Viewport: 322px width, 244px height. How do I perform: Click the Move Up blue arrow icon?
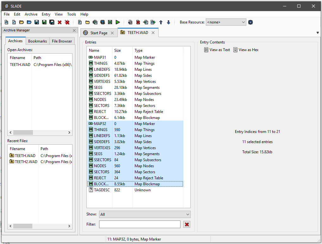point(161,22)
